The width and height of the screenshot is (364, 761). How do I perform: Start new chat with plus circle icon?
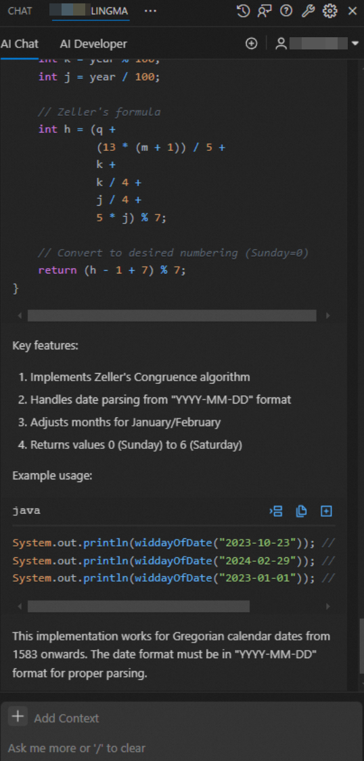click(x=251, y=44)
